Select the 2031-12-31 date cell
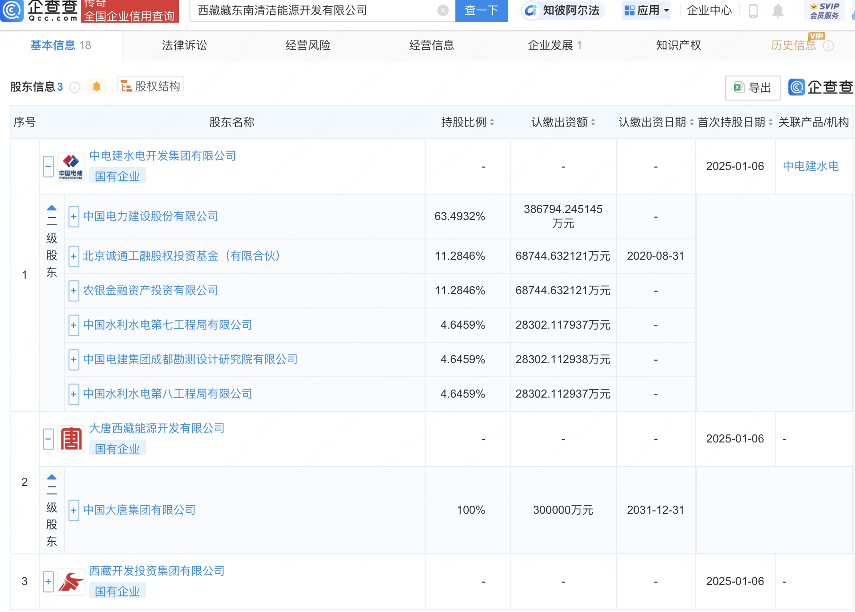This screenshot has height=612, width=855. [656, 510]
